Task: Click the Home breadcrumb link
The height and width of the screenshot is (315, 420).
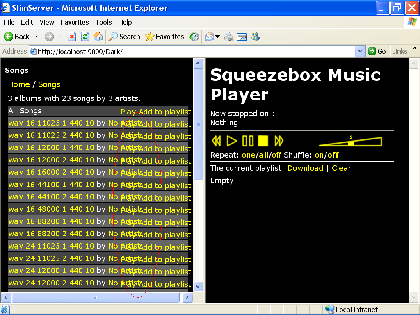Action: [x=19, y=84]
